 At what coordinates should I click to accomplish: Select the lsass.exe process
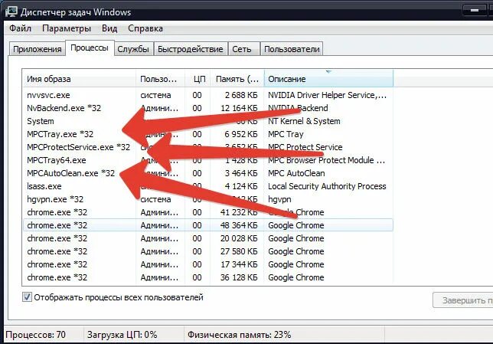[207, 186]
